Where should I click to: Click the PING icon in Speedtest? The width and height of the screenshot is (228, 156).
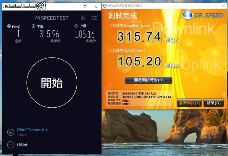click(9, 26)
